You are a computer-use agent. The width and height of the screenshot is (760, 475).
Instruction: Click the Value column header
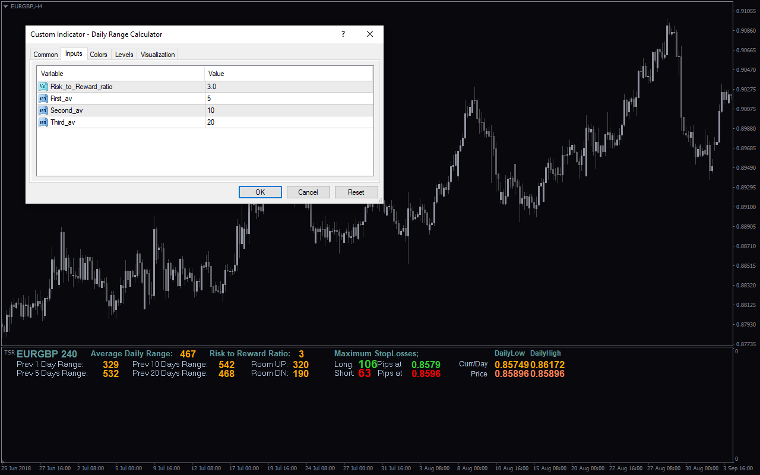(x=289, y=74)
